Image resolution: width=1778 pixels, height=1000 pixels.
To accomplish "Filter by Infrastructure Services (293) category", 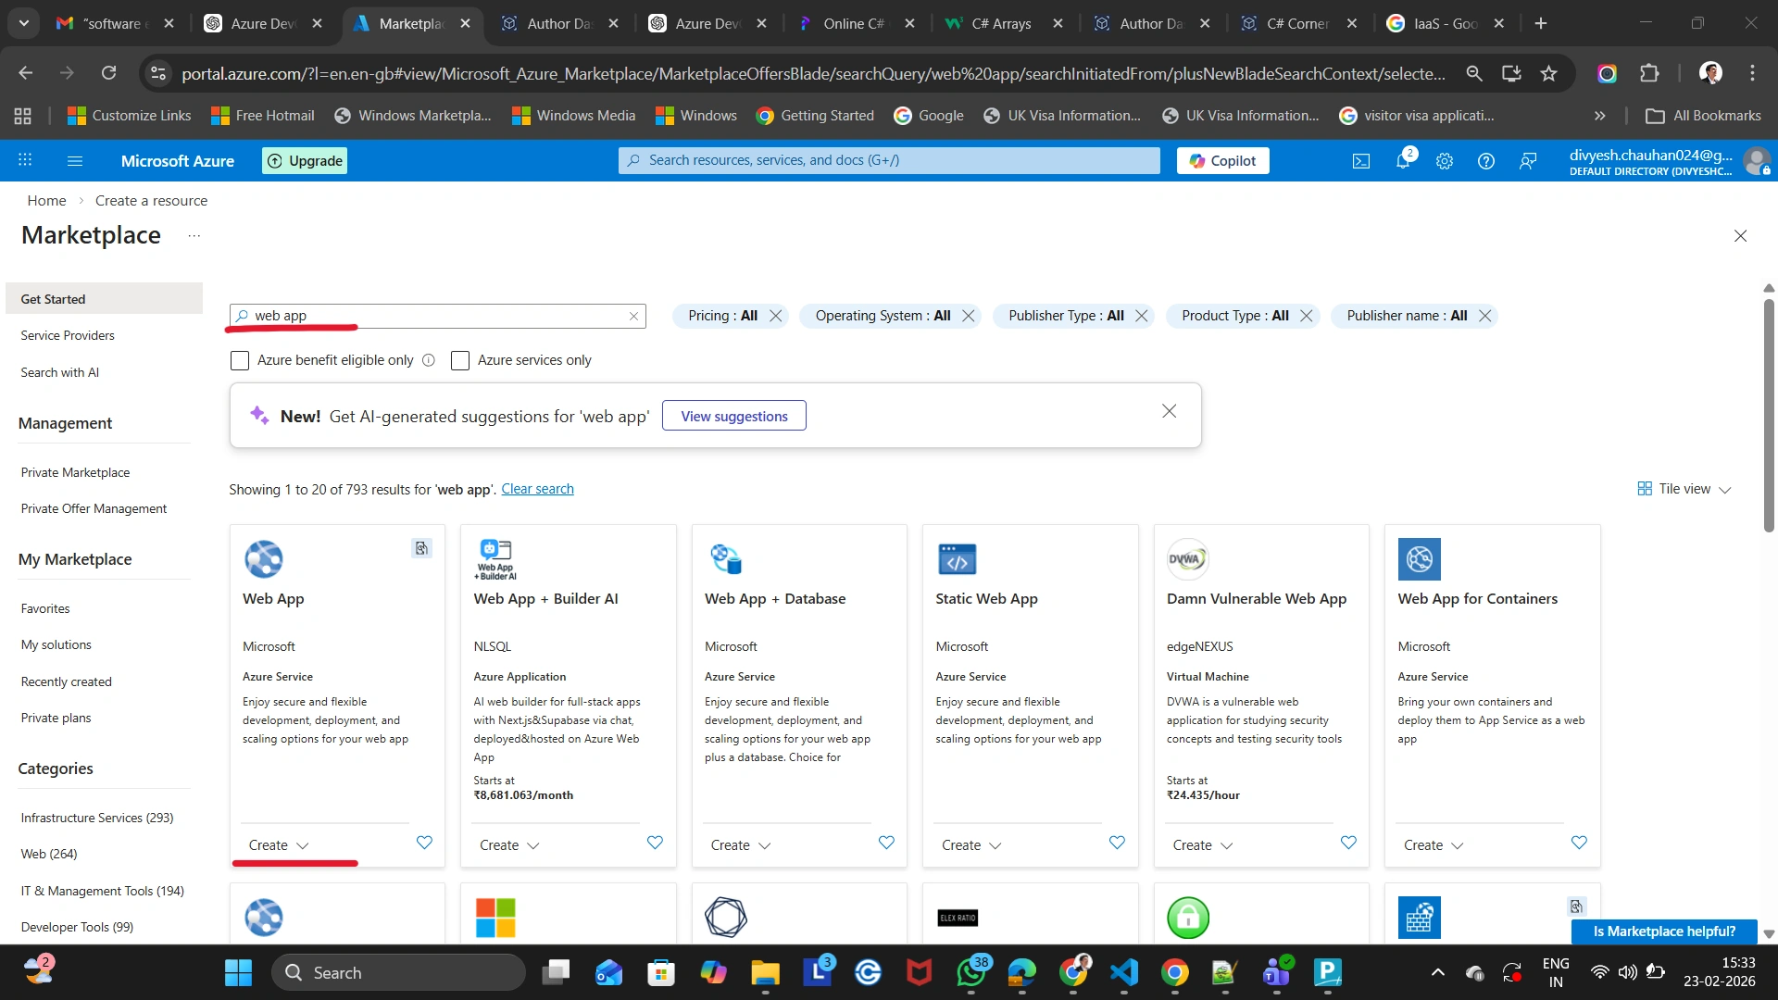I will pyautogui.click(x=97, y=818).
